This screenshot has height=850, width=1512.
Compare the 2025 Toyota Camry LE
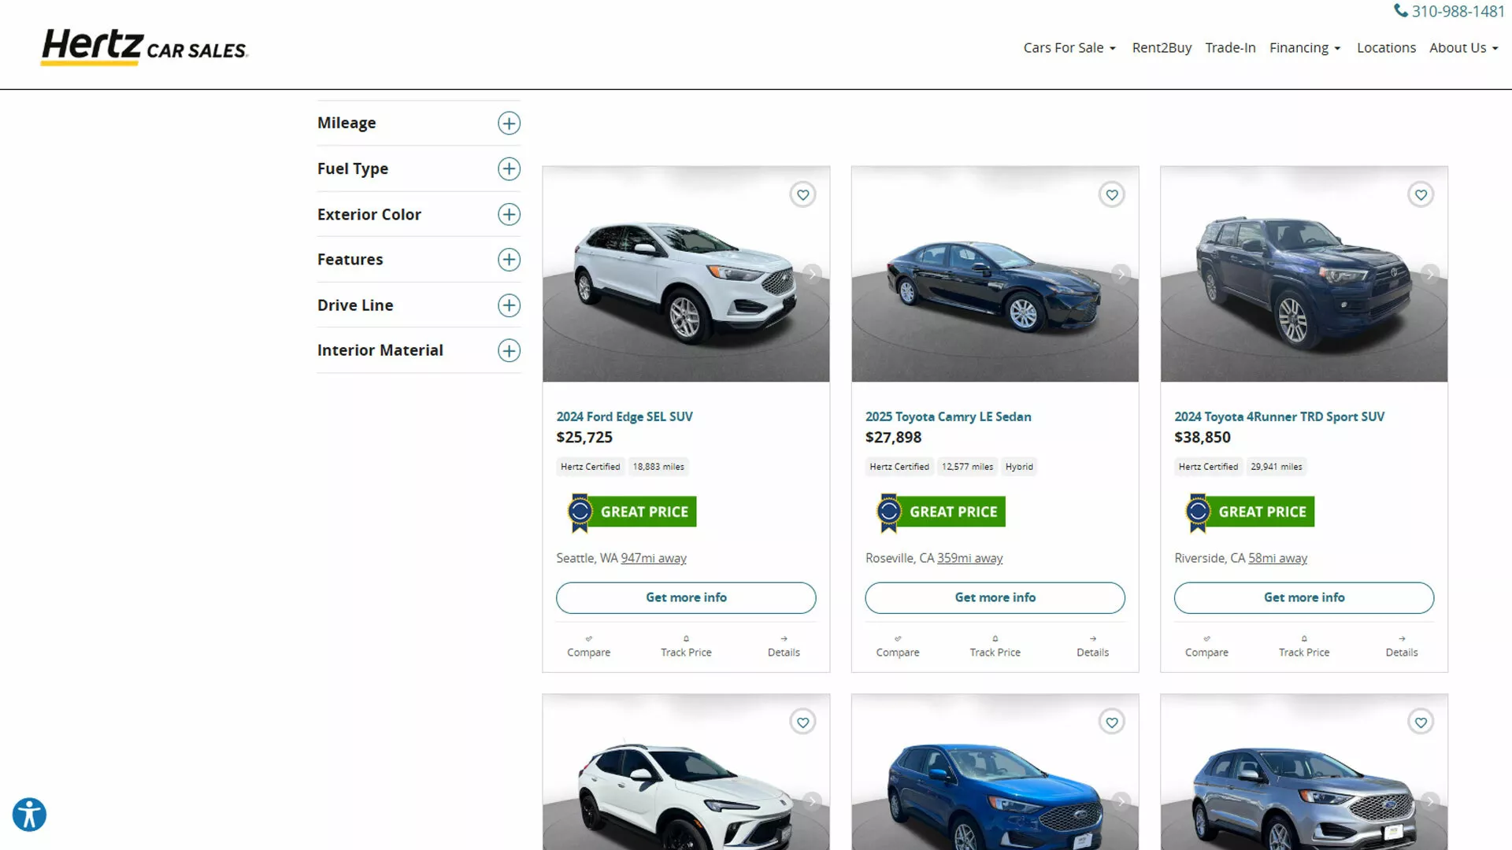(x=897, y=646)
